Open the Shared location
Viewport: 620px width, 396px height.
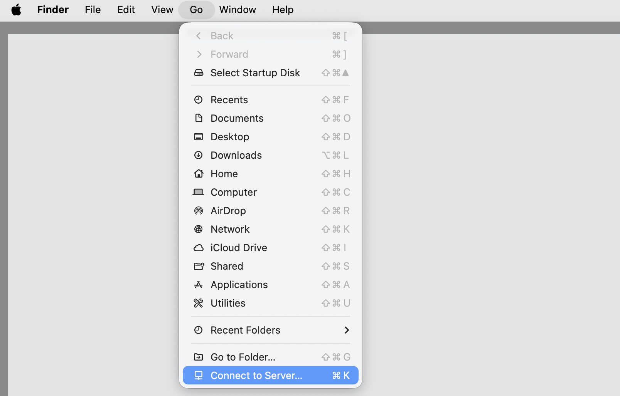(271, 266)
